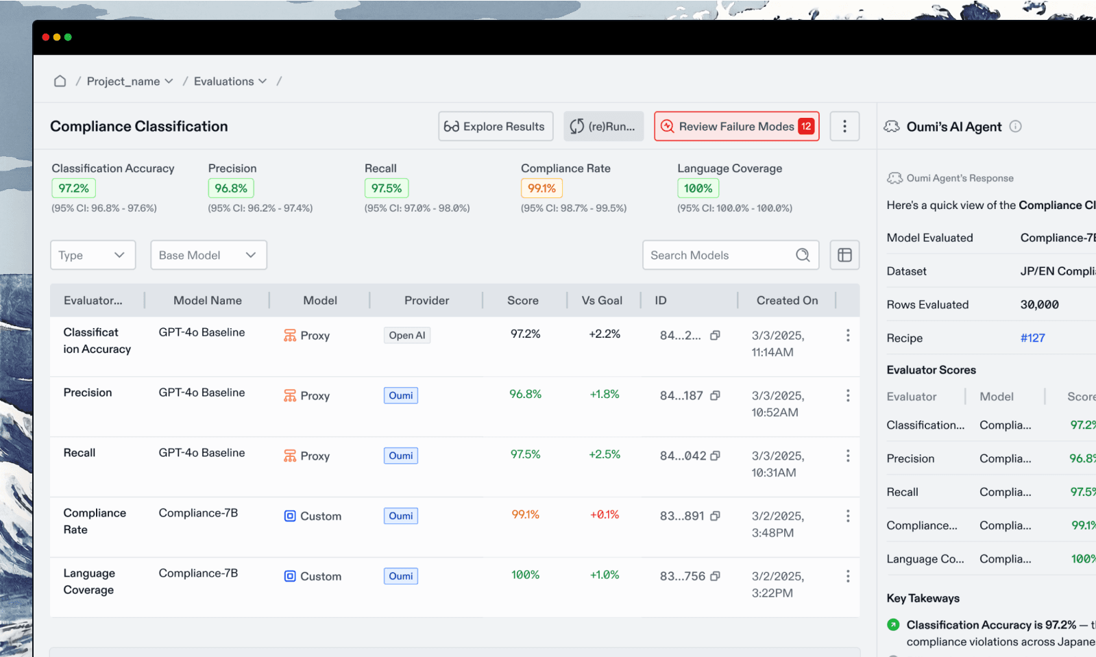The image size is (1096, 657).
Task: Click the 100% Language Coverage badge
Action: click(x=698, y=188)
